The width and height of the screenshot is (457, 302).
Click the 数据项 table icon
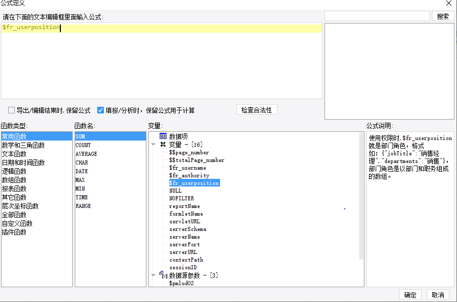(x=163, y=136)
